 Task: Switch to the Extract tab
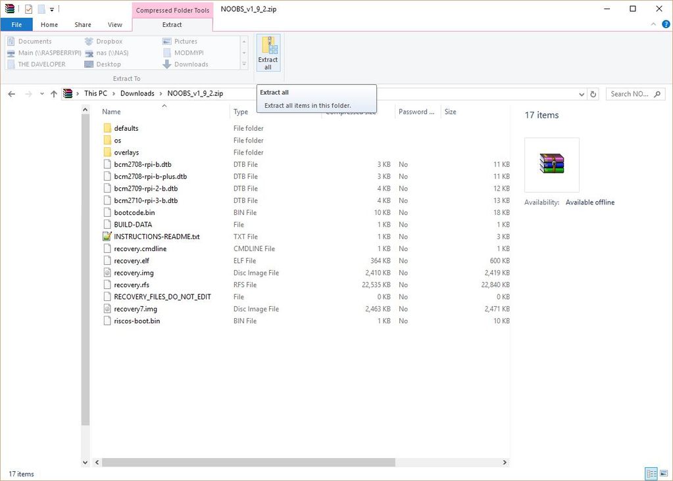pos(172,24)
